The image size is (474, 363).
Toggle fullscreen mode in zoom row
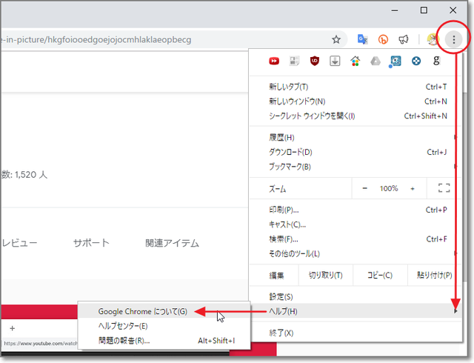(x=444, y=188)
